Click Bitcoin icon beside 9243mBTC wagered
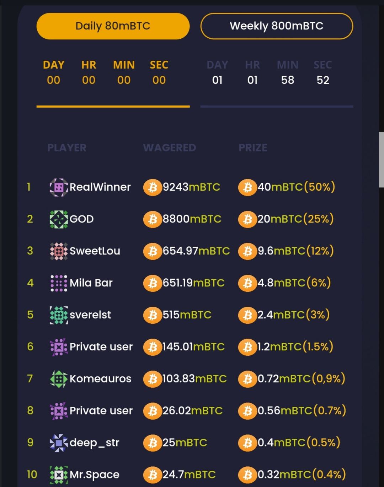This screenshot has height=487, width=384. tap(153, 187)
